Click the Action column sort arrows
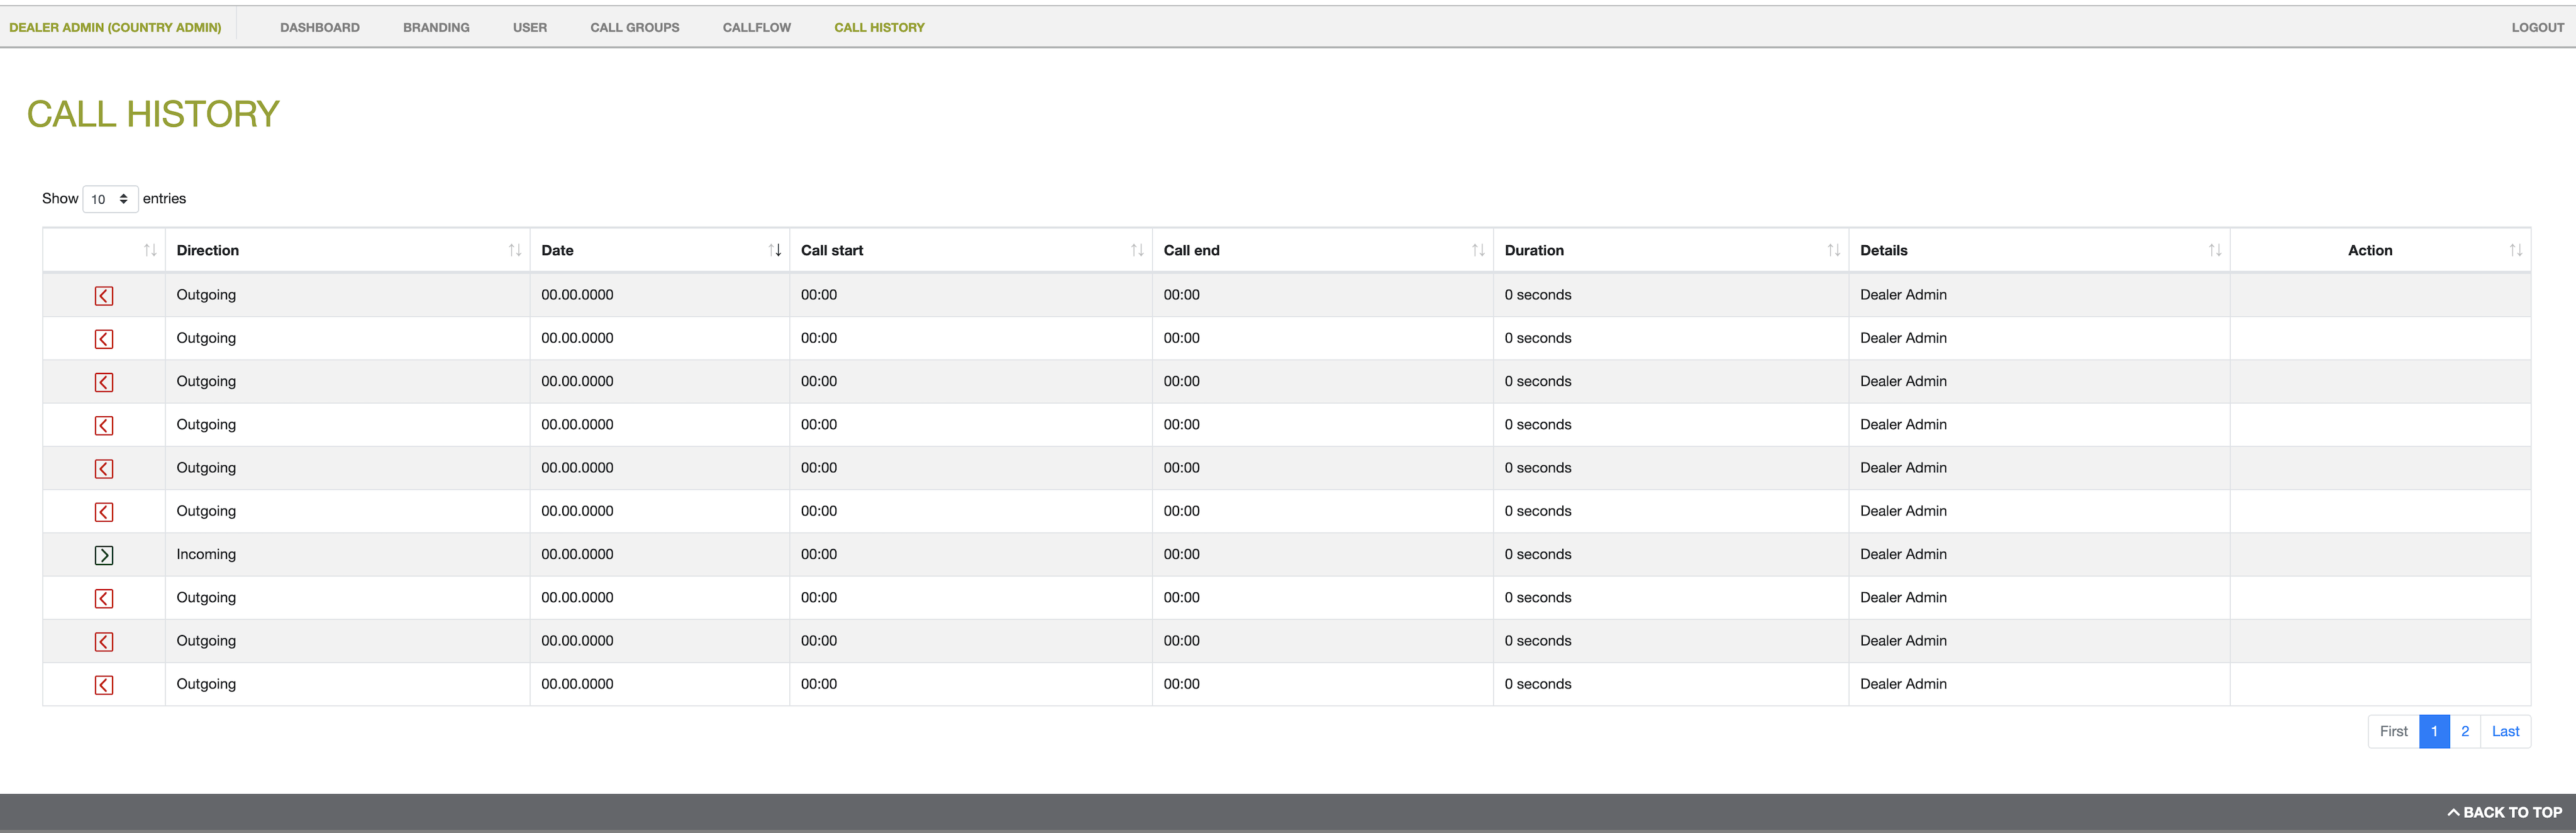2576x833 pixels. tap(2514, 250)
